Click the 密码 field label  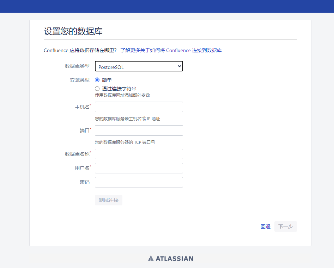[84, 182]
